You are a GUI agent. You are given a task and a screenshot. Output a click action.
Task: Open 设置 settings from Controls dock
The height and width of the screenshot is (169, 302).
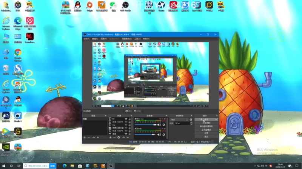(206, 133)
